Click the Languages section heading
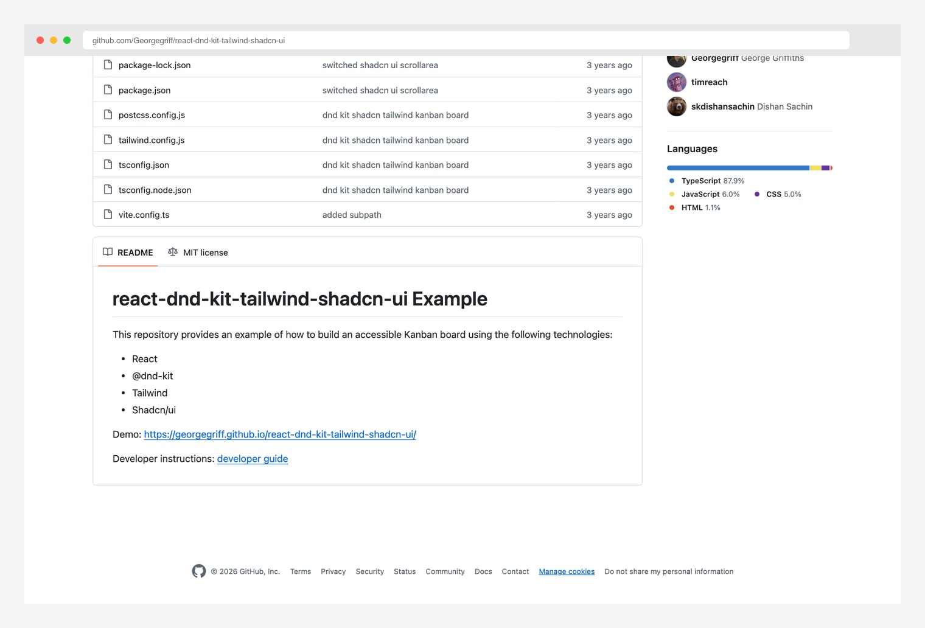 point(692,148)
